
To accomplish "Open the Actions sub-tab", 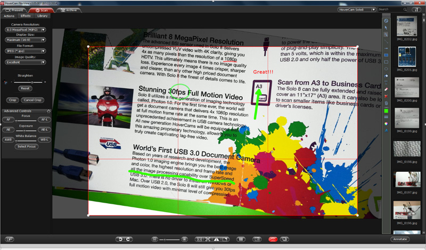I will (x=9, y=16).
